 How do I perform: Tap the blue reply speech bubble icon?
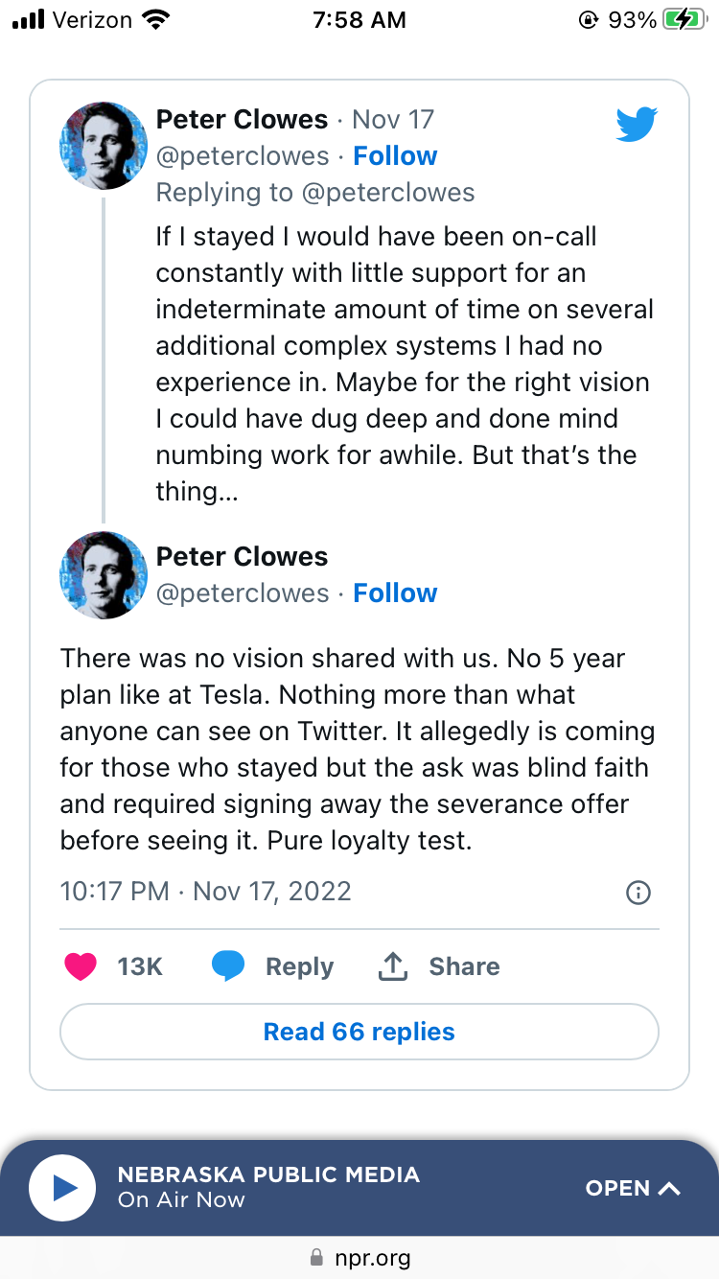pyautogui.click(x=228, y=966)
